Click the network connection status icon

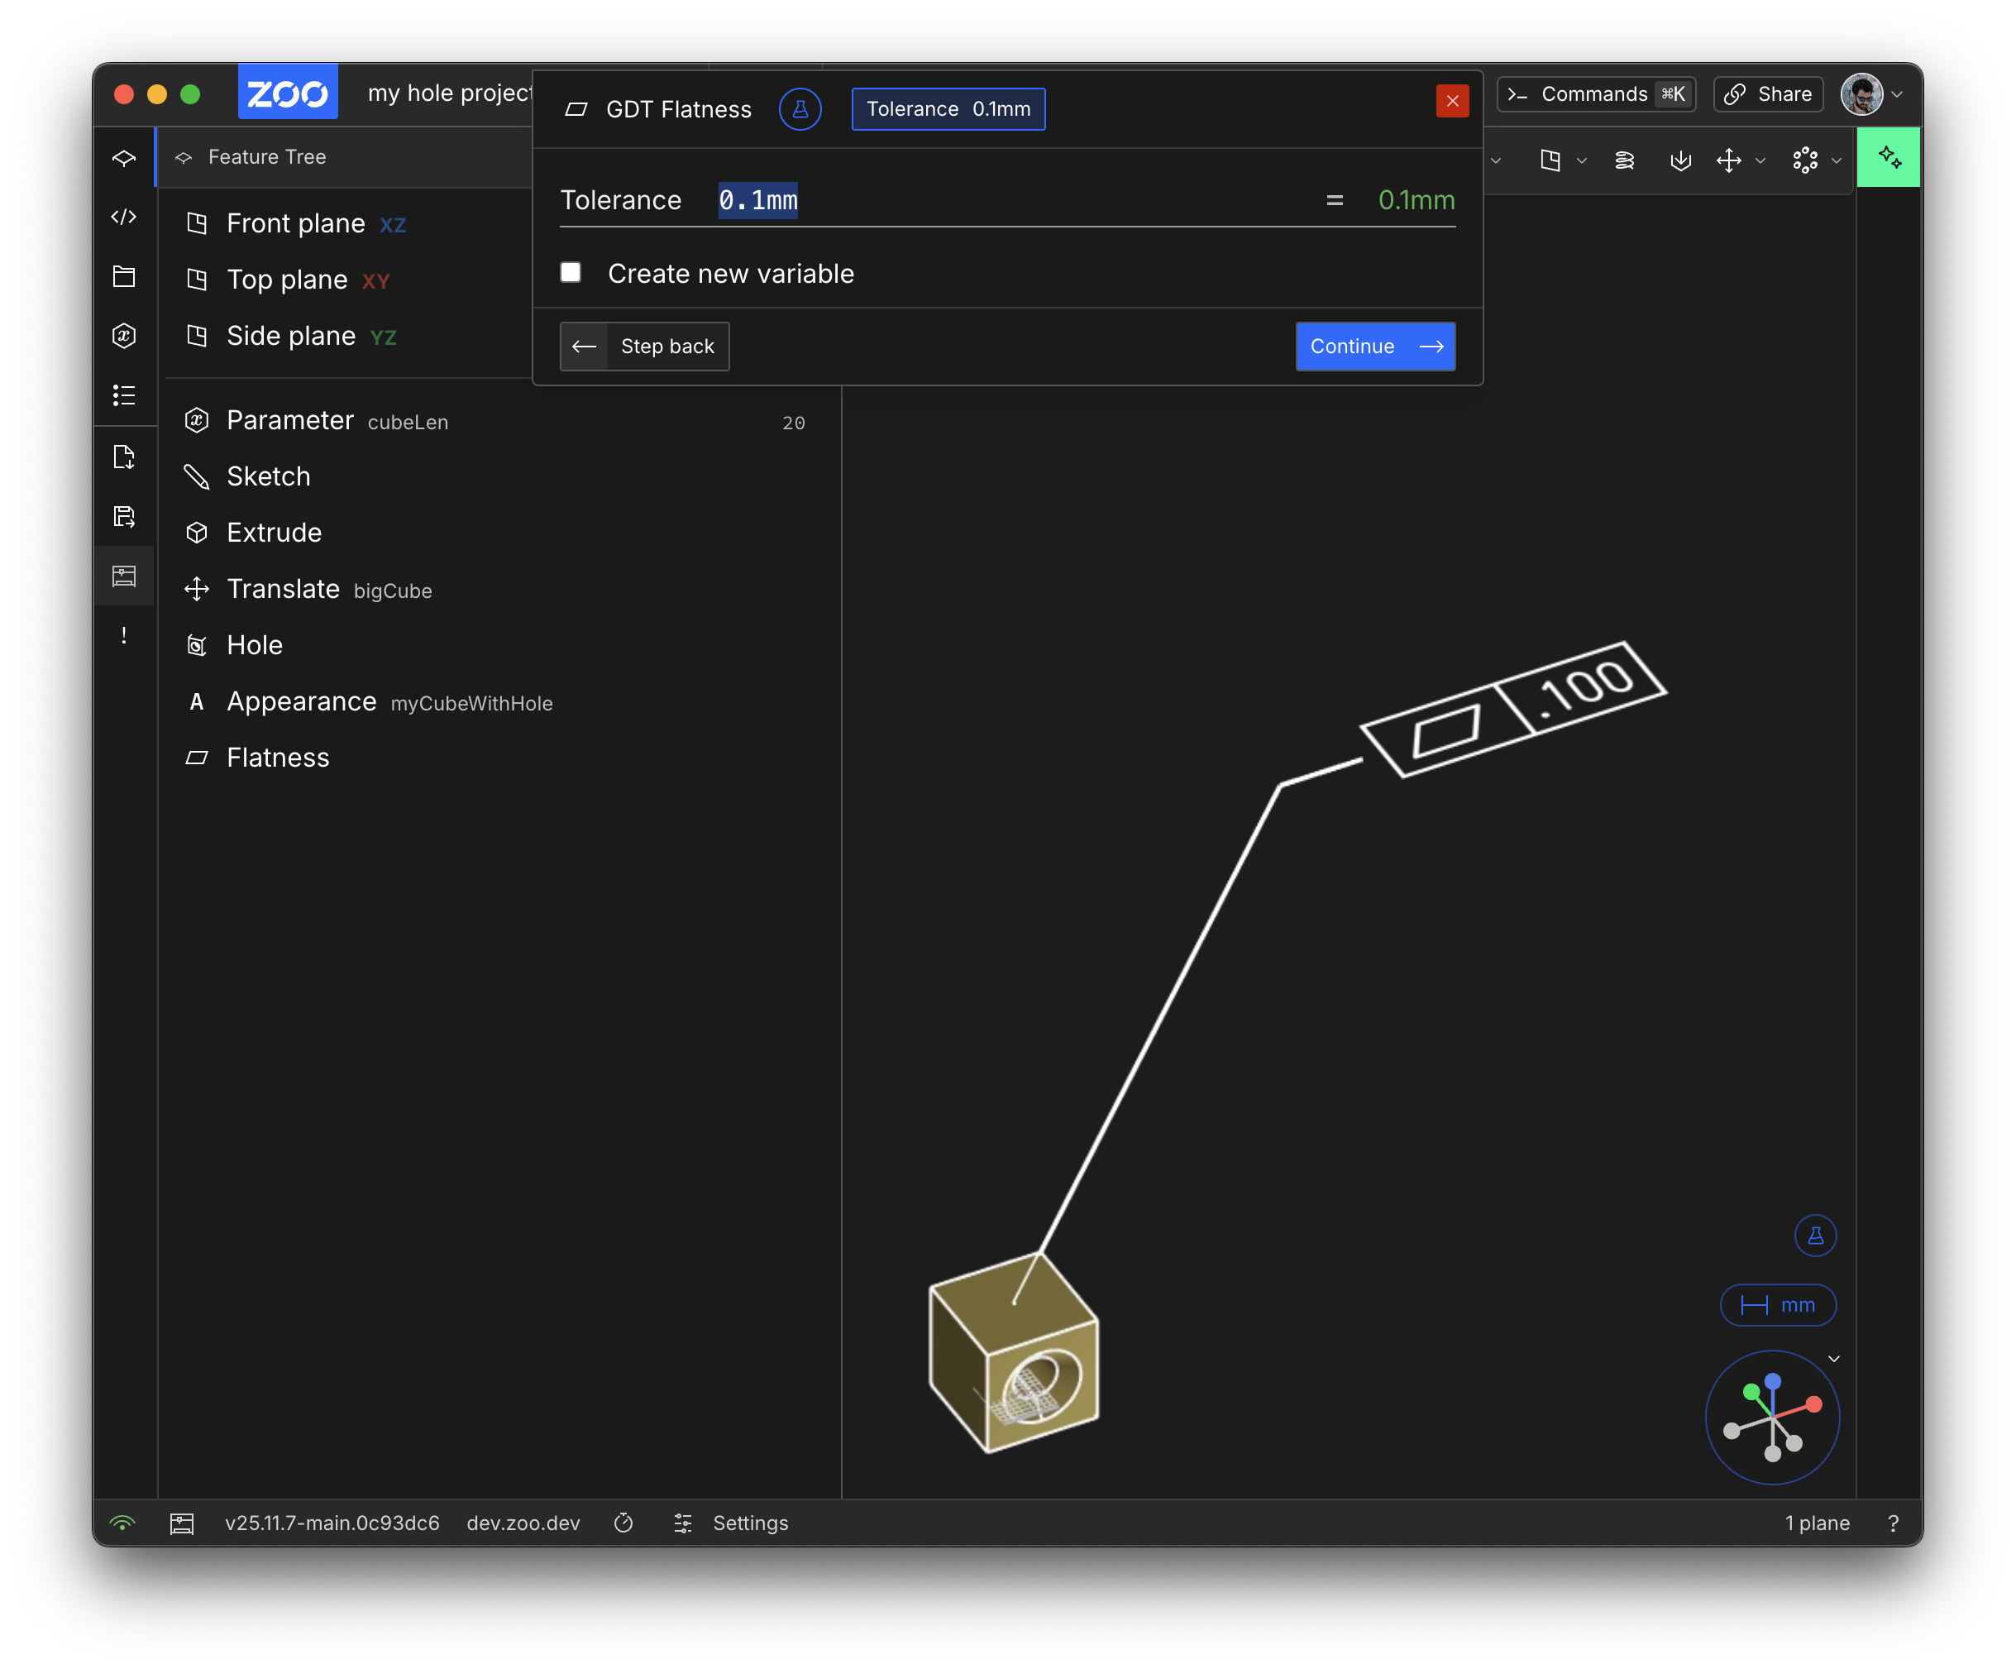pyautogui.click(x=123, y=1523)
